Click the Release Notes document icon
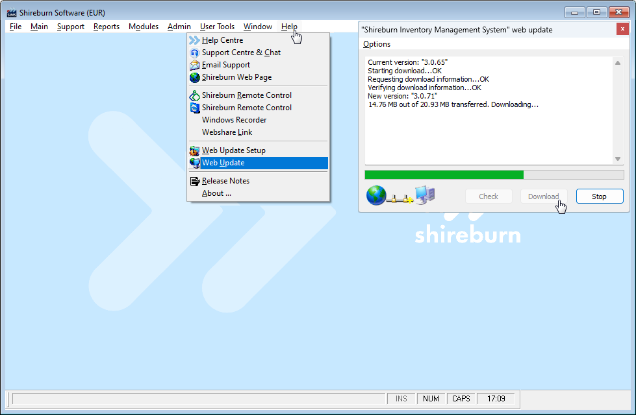Viewport: 636px width, 415px height. click(x=195, y=181)
